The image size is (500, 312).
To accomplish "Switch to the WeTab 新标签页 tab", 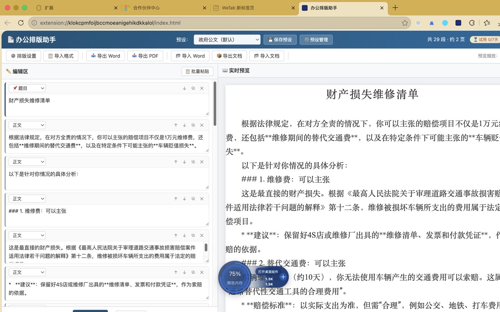I will click(x=254, y=8).
